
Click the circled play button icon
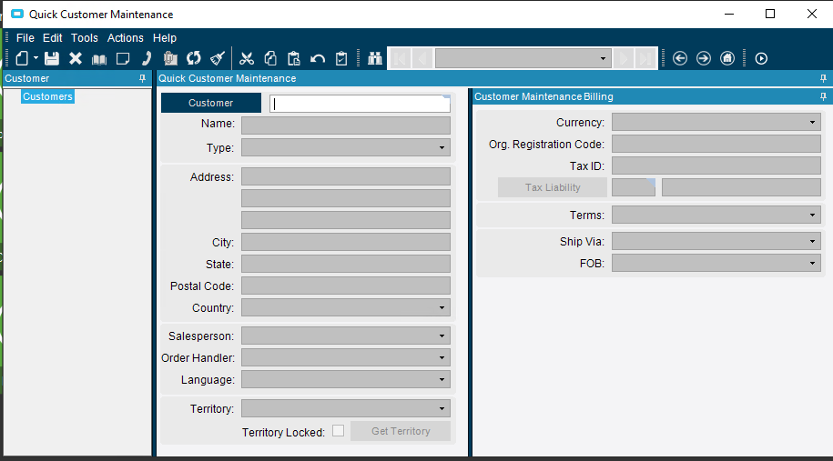tap(761, 58)
